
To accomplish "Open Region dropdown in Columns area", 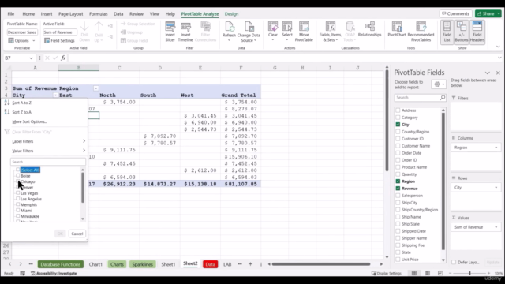I will point(496,148).
